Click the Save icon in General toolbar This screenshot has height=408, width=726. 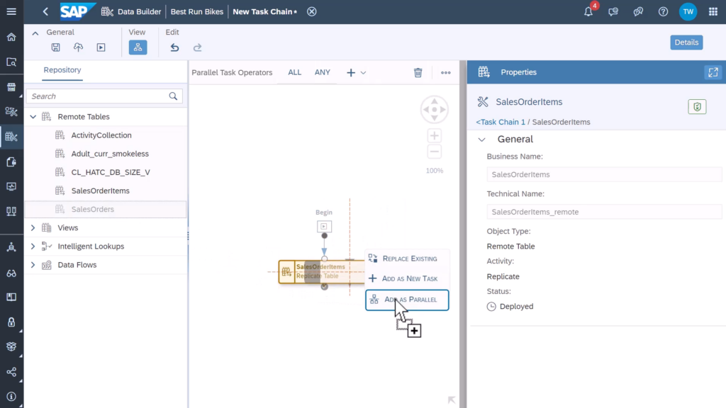tap(55, 47)
